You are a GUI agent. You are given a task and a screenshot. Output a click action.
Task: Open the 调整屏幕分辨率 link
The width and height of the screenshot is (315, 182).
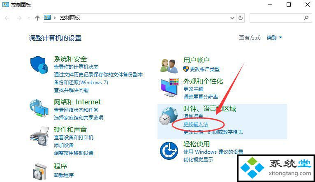tap(201, 97)
